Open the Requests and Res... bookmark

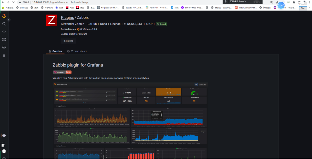point(108,8)
